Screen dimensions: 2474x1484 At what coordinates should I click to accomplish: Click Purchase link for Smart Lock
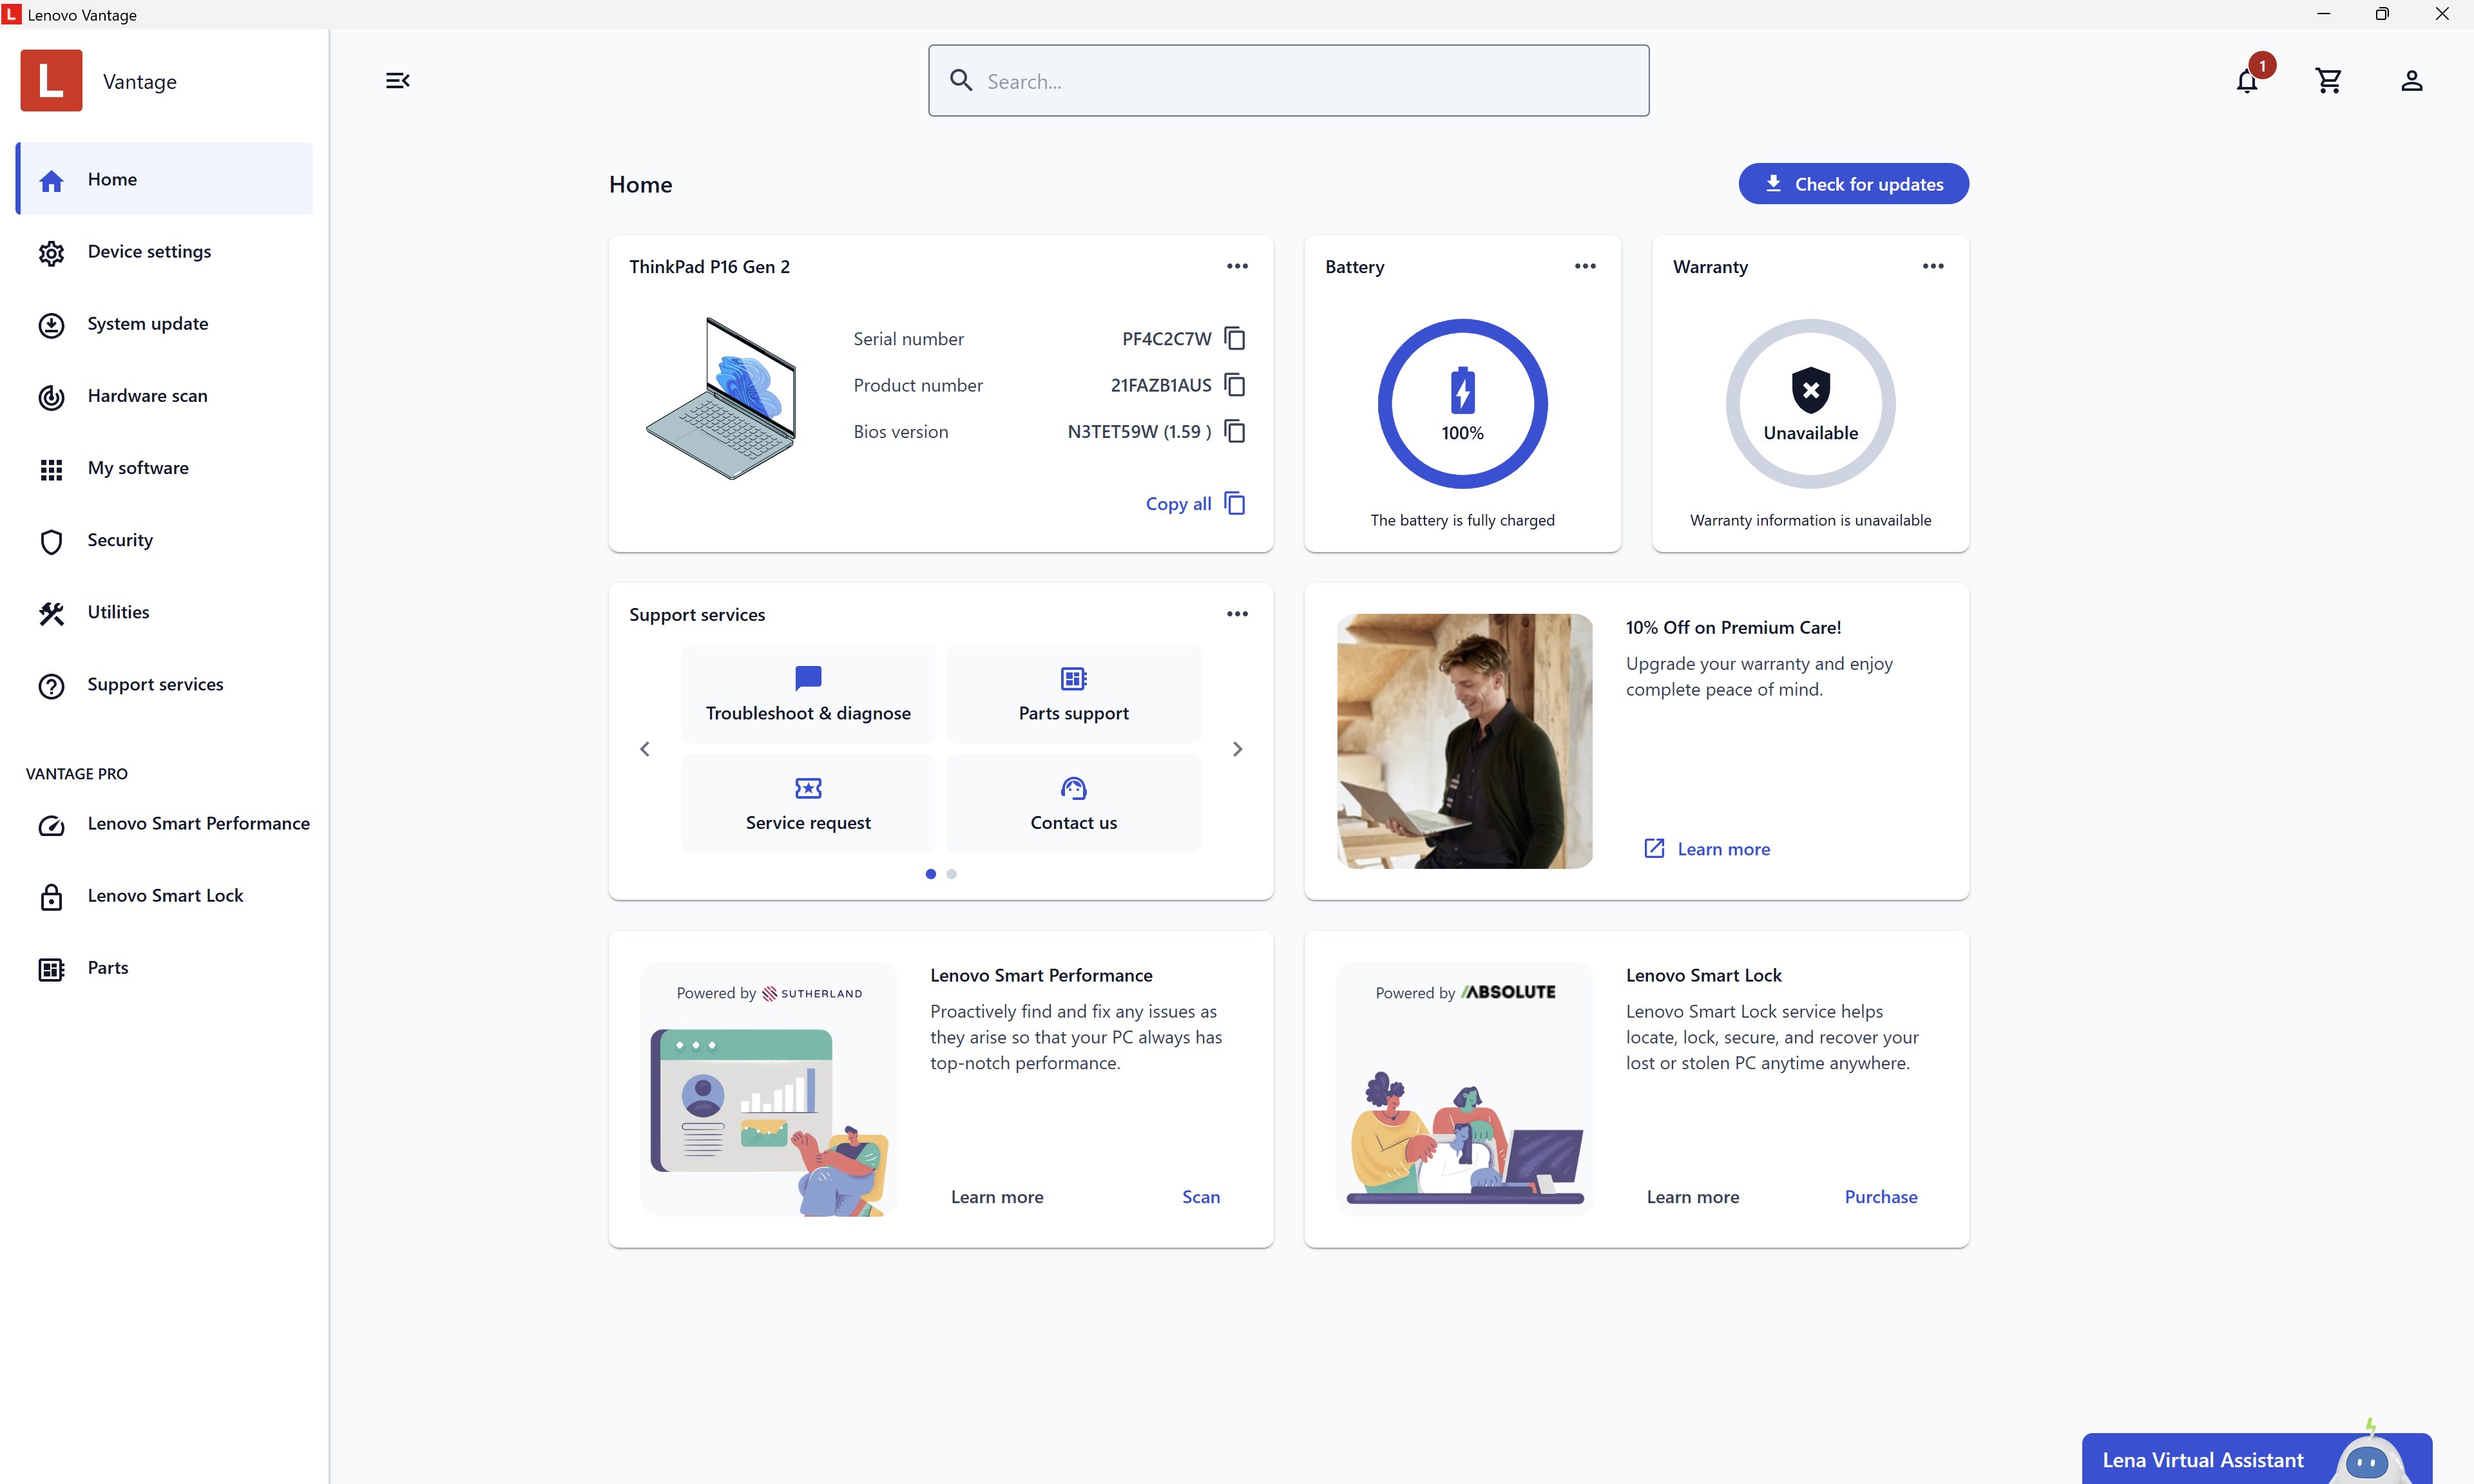click(1880, 1197)
